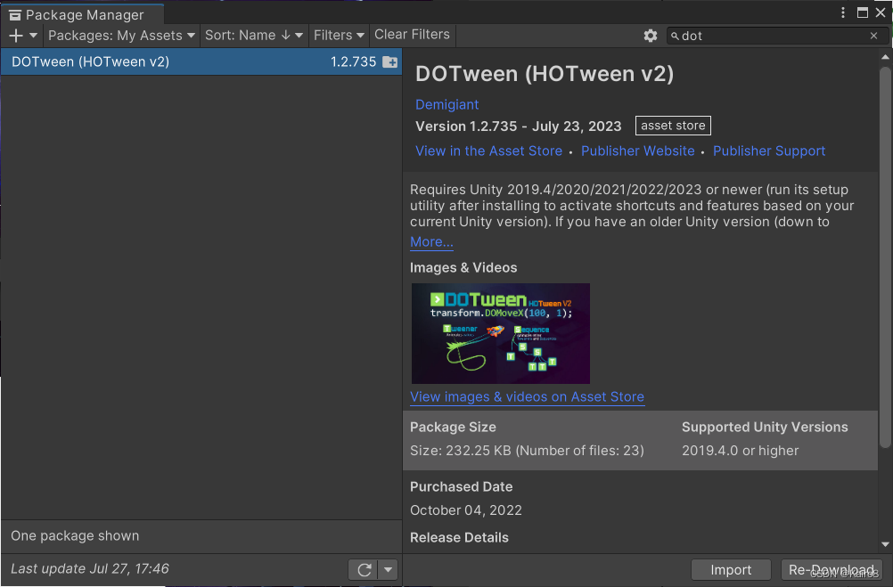Maximize the Package Manager window
893x587 pixels.
[x=863, y=12]
